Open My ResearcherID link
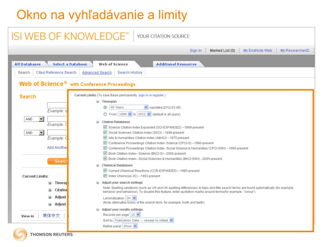The image size is (329, 247). coord(295,50)
